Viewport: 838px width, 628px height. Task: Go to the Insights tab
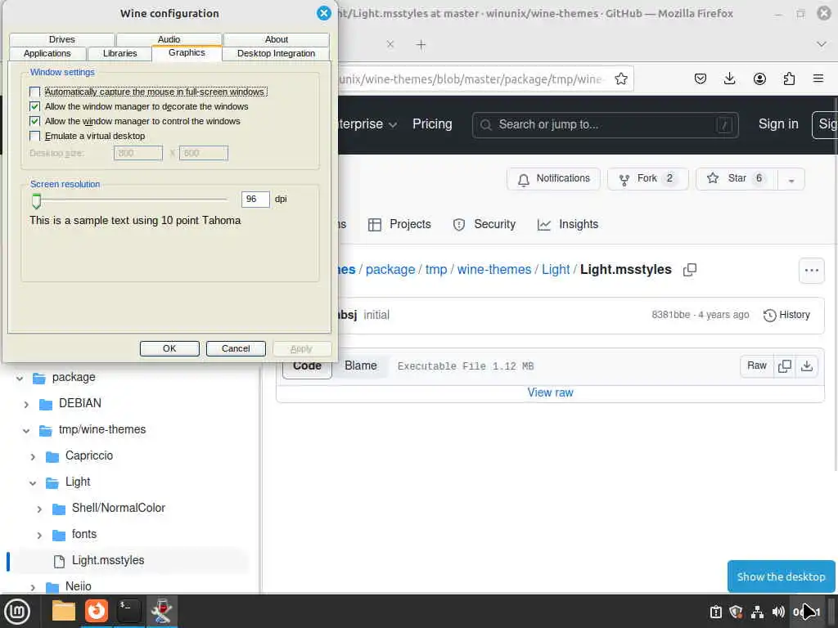pos(568,224)
